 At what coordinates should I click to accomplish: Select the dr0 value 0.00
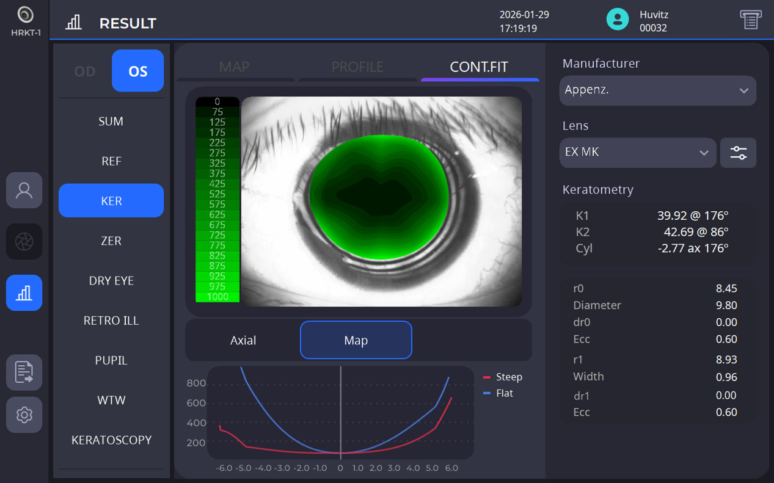[x=726, y=322]
